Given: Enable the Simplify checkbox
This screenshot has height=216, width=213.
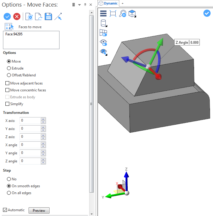Looking at the screenshot, I should point(7,104).
